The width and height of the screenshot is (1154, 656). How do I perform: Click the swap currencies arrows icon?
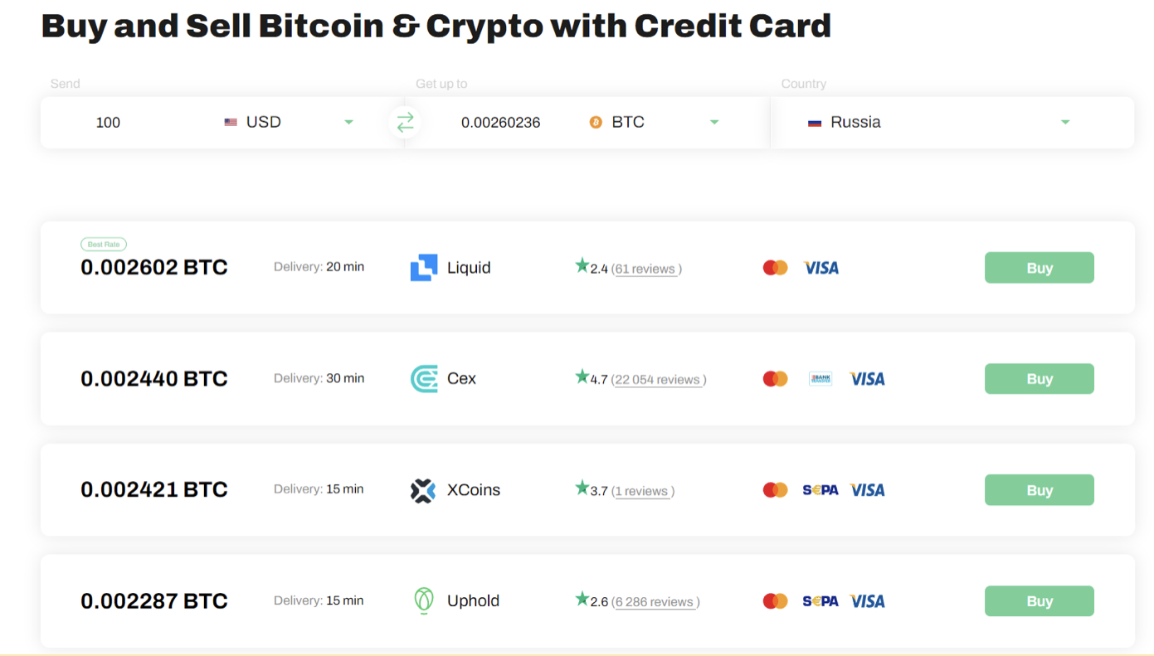pyautogui.click(x=405, y=123)
